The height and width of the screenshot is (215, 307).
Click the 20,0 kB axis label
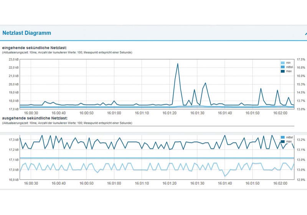coord(14,84)
